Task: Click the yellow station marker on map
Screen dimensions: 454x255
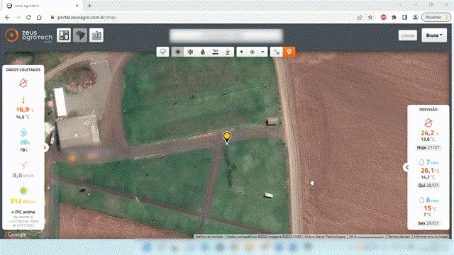Action: (x=227, y=137)
